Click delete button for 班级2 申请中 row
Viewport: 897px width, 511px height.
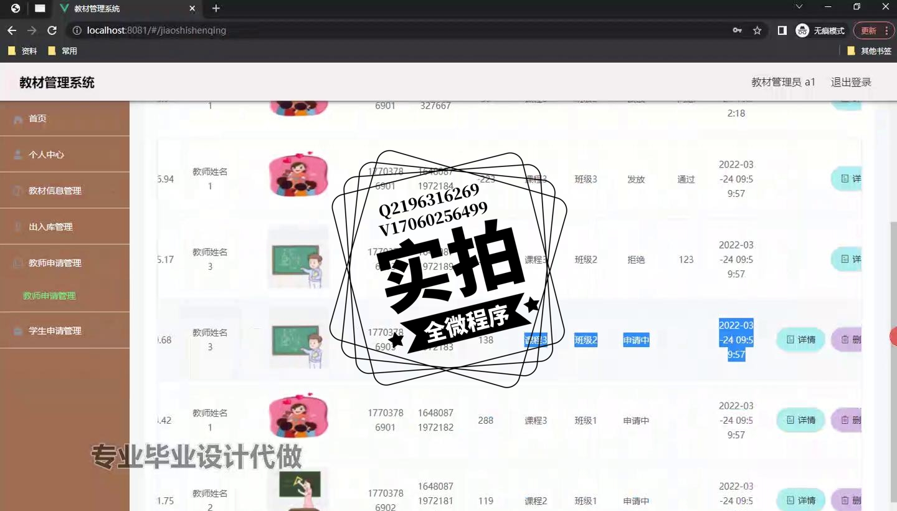click(x=847, y=340)
